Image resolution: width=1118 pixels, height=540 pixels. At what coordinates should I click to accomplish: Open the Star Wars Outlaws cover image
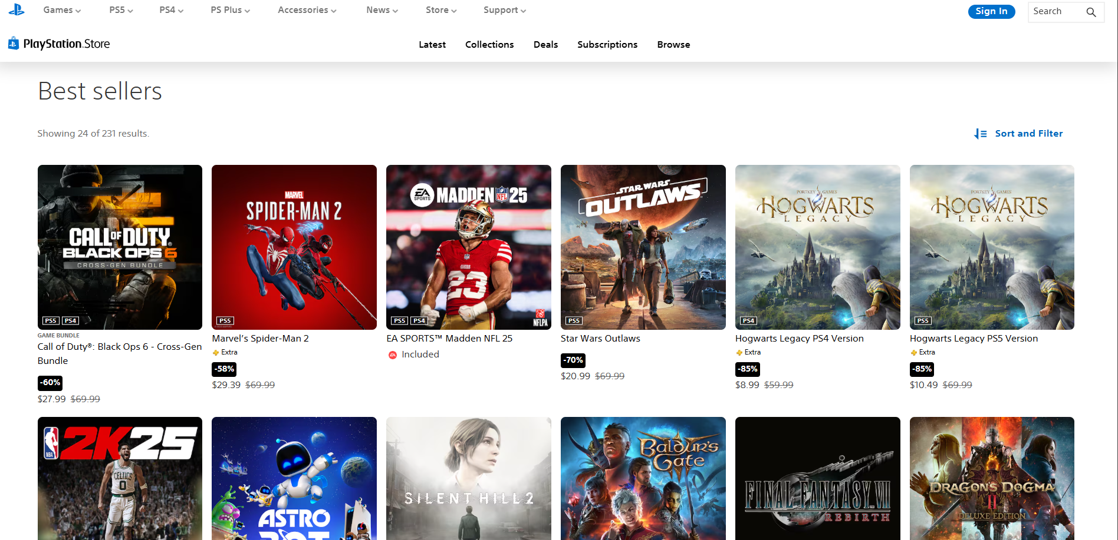pos(643,247)
